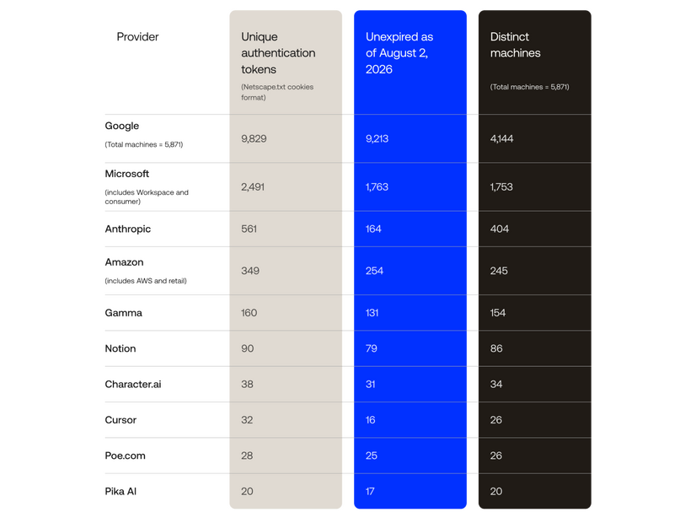Viewport: 696px width, 523px height.
Task: Select the Microsoft provider label
Action: click(x=126, y=174)
